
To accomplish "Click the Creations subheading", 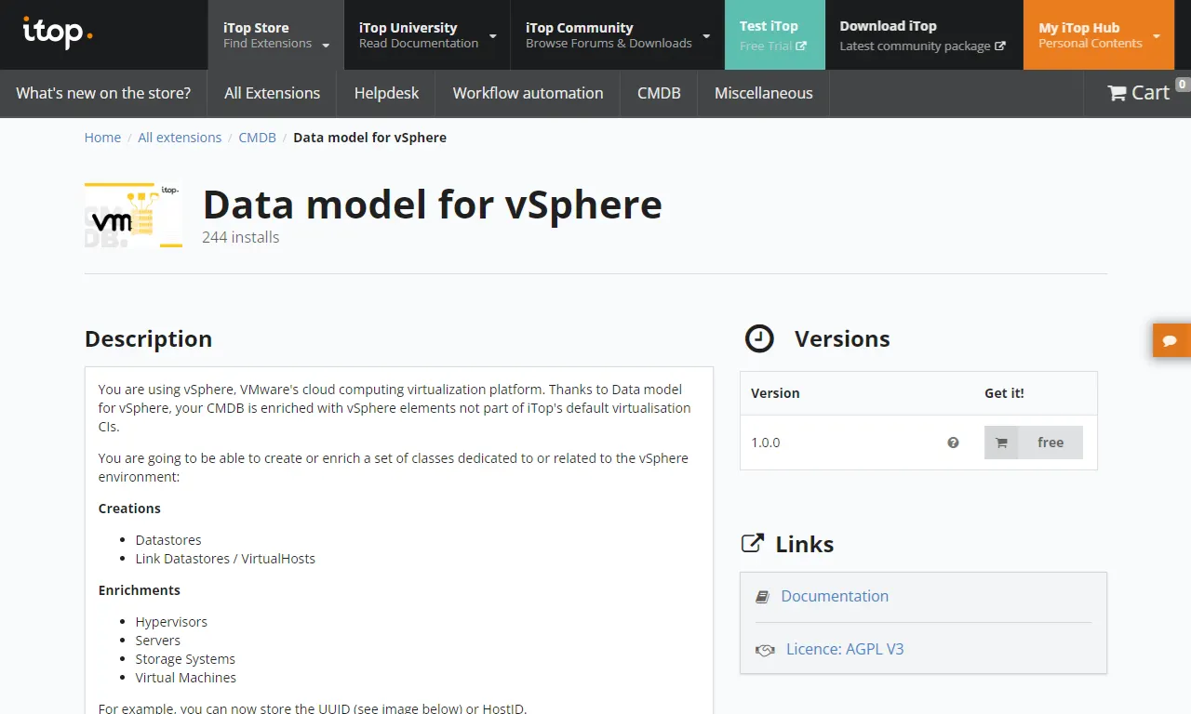I will tap(129, 509).
